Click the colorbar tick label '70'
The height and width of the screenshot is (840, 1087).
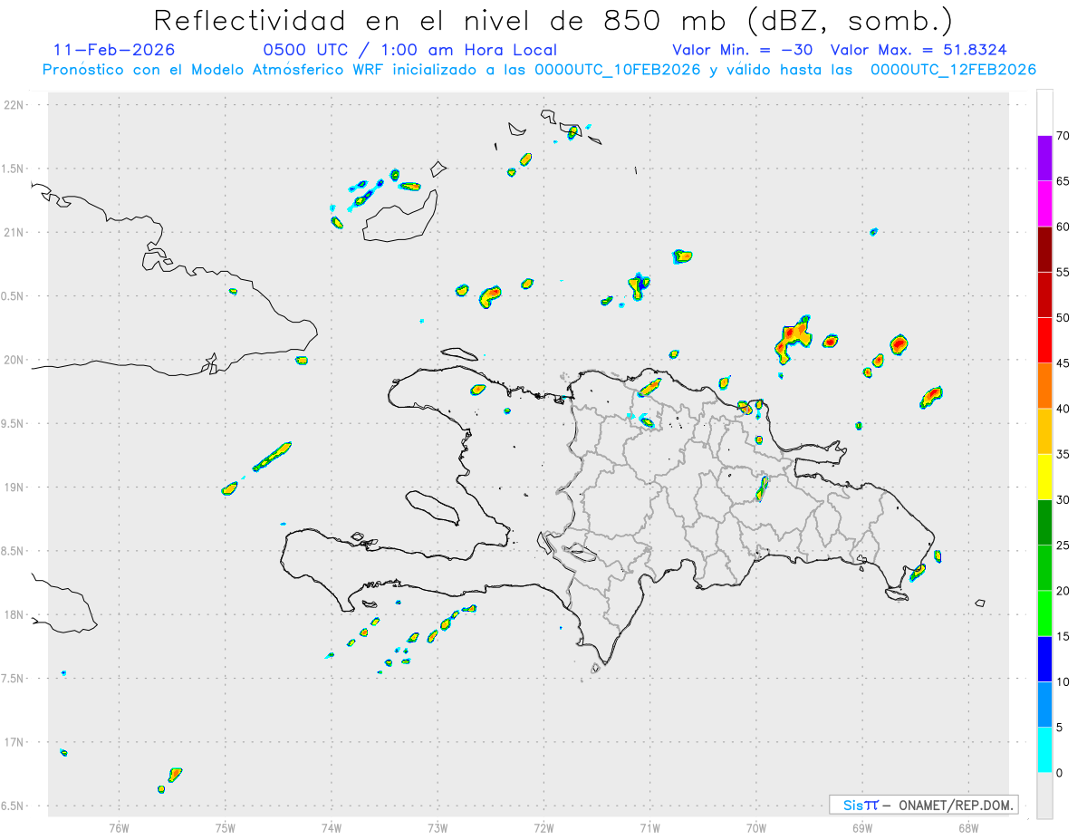[x=1064, y=135]
